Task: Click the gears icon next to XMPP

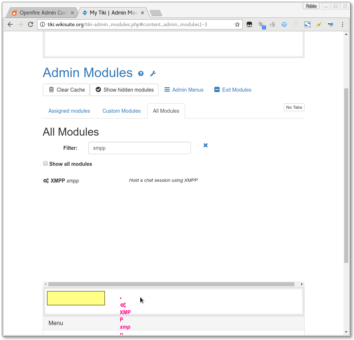Action: pos(46,181)
